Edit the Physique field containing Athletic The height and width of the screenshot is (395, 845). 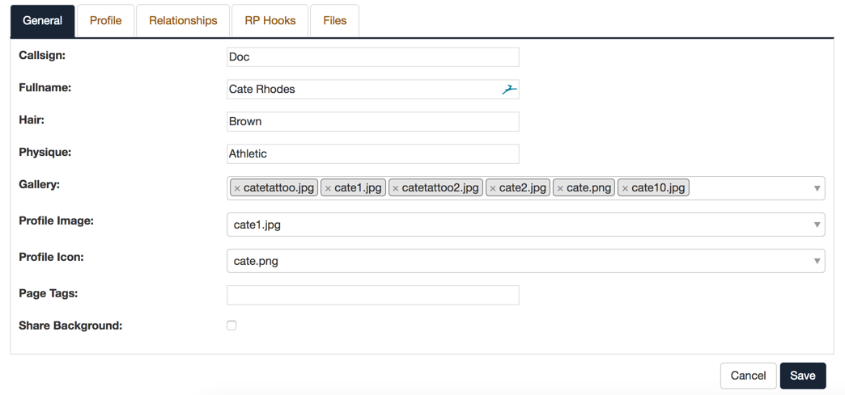coord(373,154)
